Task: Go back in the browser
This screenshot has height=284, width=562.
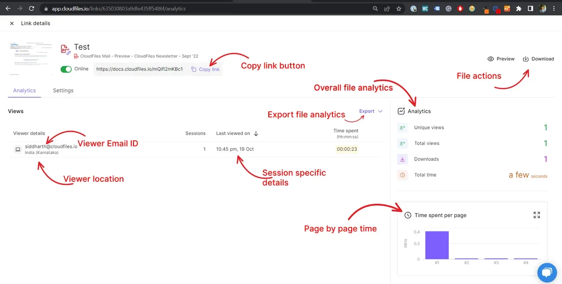Action: [x=8, y=8]
